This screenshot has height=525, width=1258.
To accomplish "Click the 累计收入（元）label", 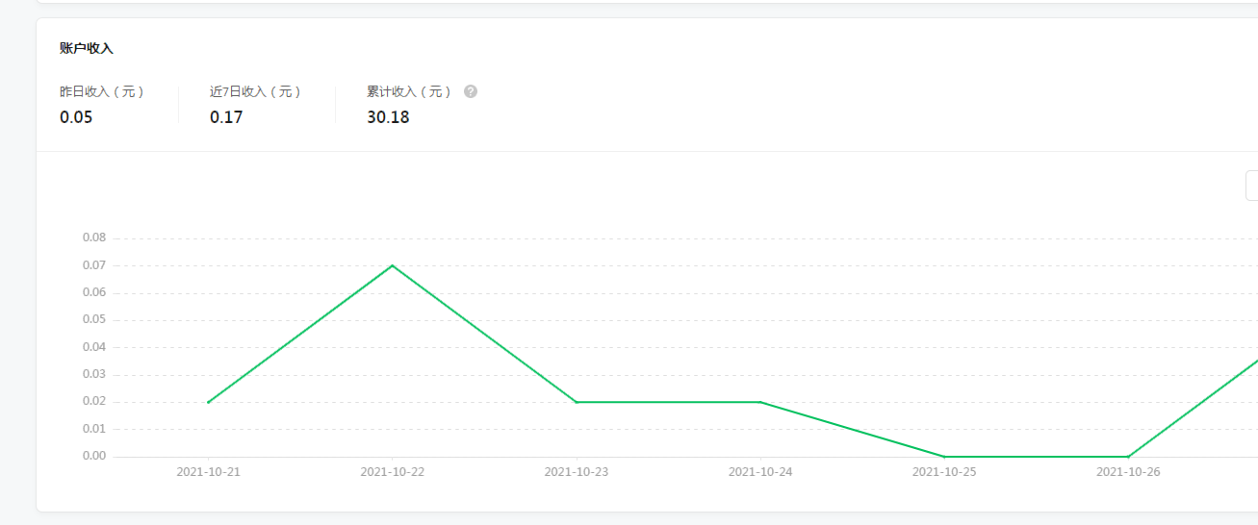I will (x=409, y=92).
